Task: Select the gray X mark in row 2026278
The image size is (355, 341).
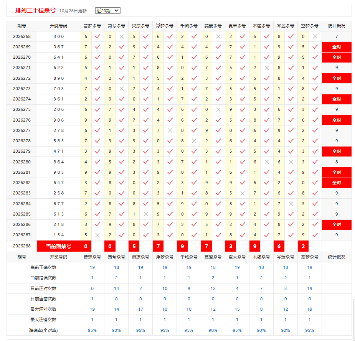Action: click(194, 141)
